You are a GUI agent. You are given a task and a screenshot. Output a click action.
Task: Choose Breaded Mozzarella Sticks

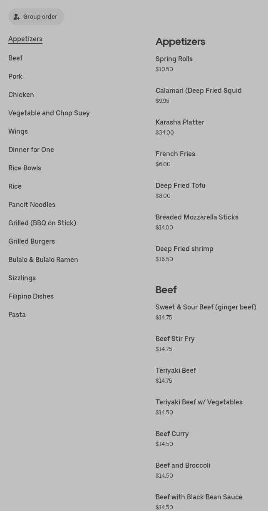pos(197,217)
